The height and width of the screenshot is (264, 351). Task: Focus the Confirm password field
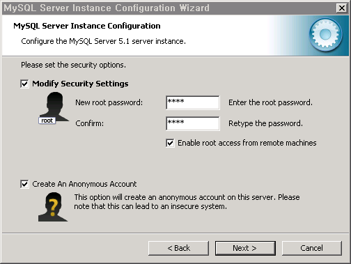(193, 123)
